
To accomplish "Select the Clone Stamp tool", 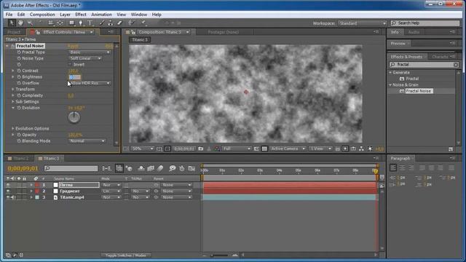I will (x=111, y=23).
